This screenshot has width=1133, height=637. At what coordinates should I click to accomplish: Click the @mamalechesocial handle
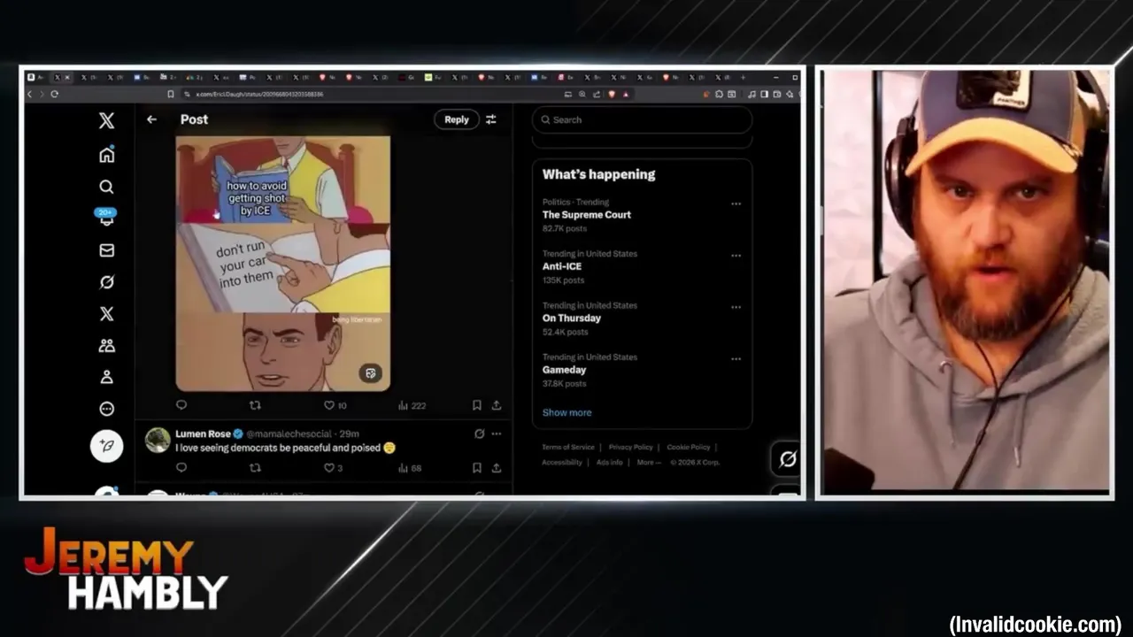tap(289, 434)
